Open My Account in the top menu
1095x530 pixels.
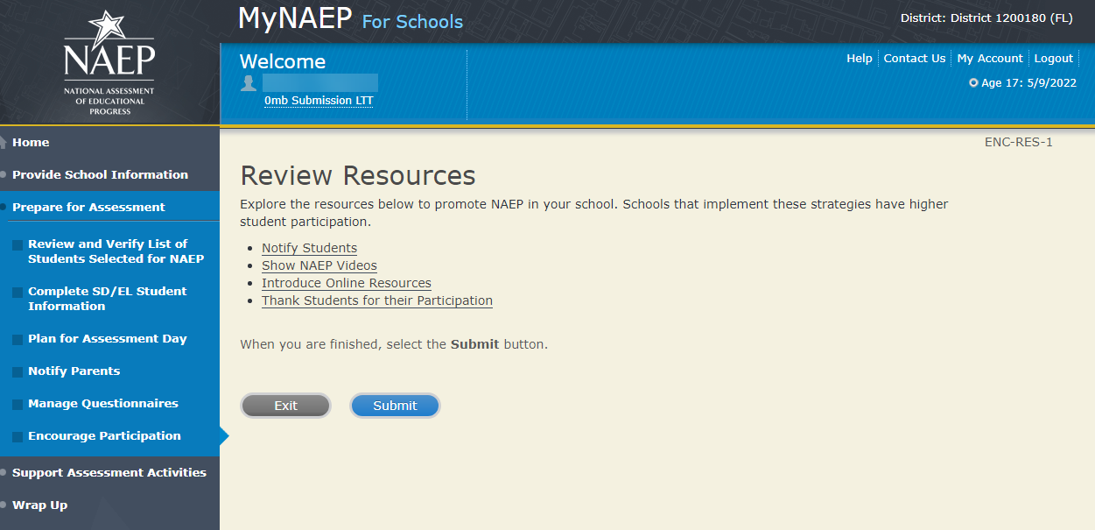(x=989, y=59)
